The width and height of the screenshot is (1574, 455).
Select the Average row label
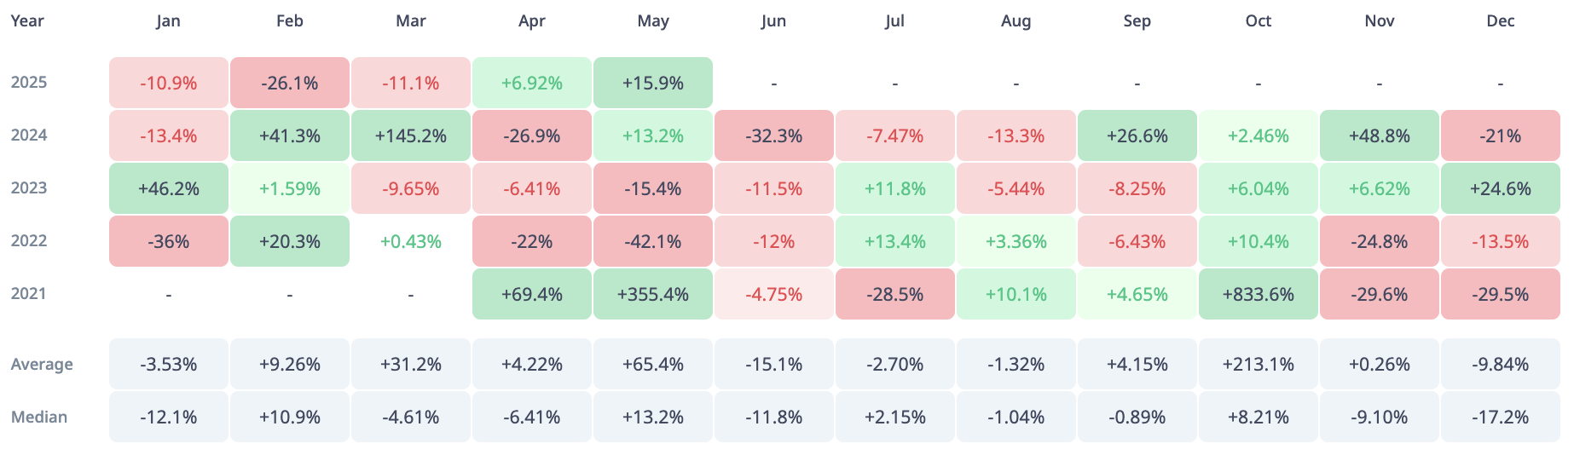click(x=42, y=365)
